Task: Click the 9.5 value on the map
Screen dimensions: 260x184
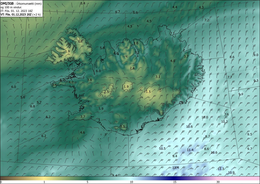Action: coord(250,134)
